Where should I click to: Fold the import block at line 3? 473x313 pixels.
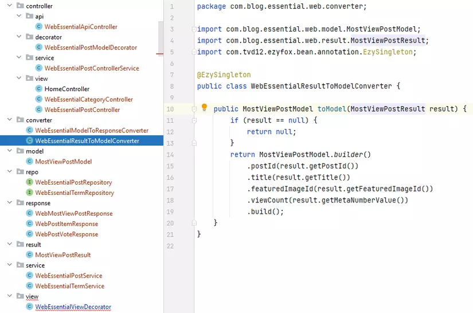(194, 29)
